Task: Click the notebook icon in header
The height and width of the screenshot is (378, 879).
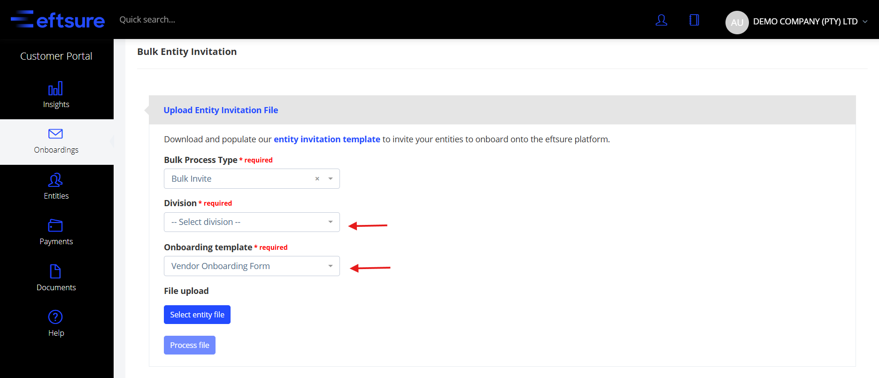Action: (x=694, y=20)
